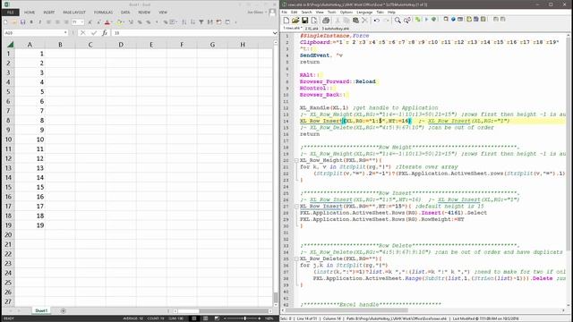Click Excel Italic button
The height and width of the screenshot is (322, 573).
39,22
